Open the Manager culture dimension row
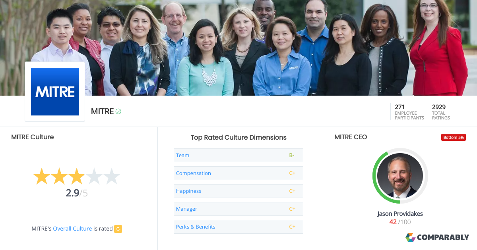477x250 pixels. point(238,209)
